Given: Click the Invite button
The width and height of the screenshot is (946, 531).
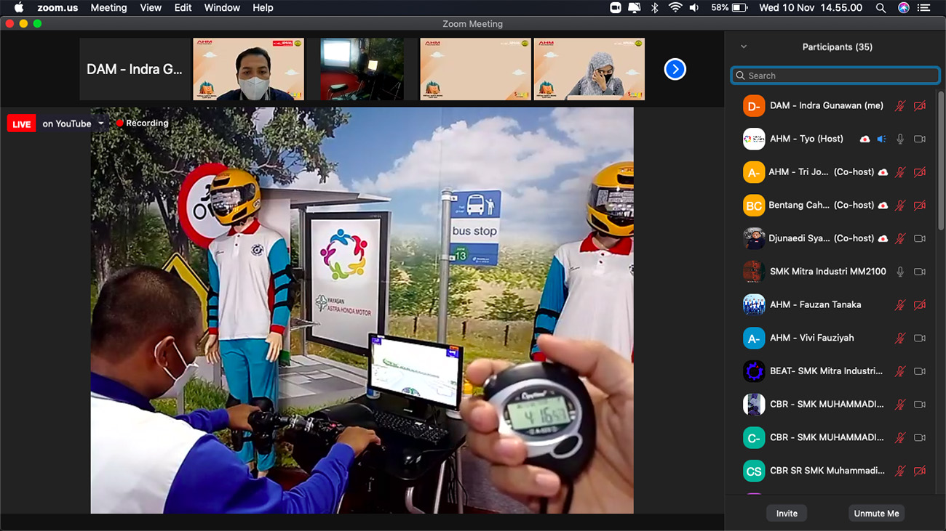Looking at the screenshot, I should pos(787,513).
